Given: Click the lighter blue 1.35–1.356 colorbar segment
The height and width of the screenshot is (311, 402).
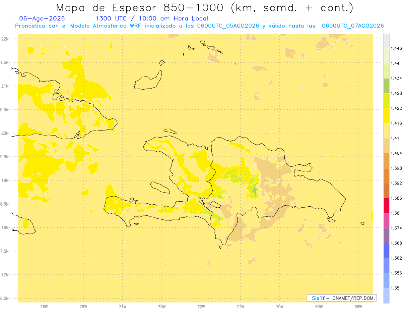Looking at the screenshot, I should (x=386, y=280).
